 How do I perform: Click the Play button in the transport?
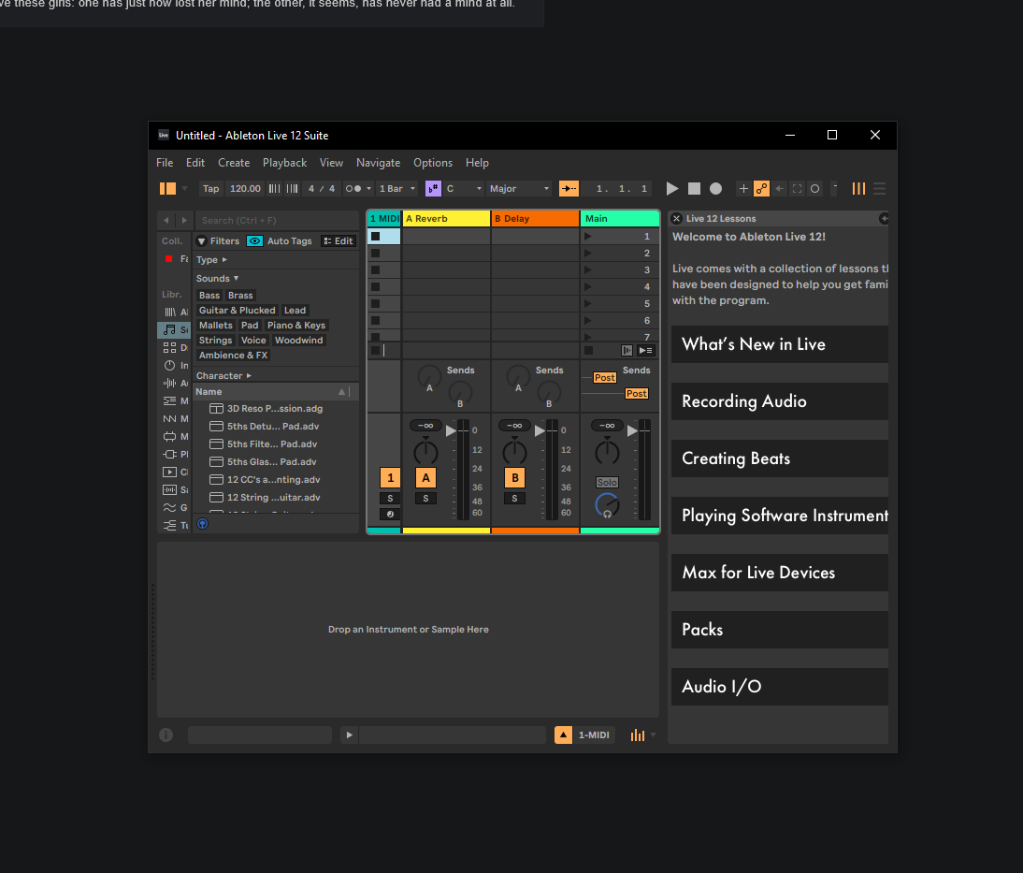(672, 189)
